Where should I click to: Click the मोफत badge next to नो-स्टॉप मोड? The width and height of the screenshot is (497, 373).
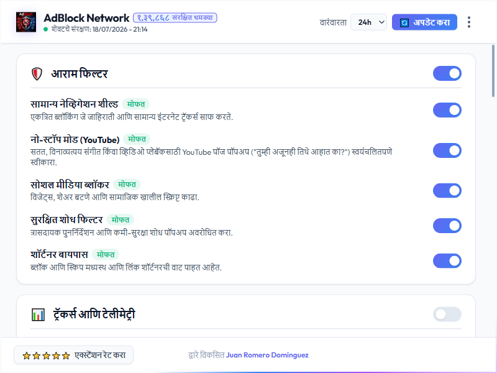pos(137,139)
